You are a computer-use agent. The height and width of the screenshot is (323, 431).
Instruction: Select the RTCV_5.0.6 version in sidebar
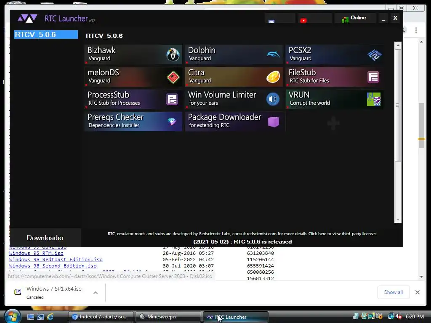[45, 34]
